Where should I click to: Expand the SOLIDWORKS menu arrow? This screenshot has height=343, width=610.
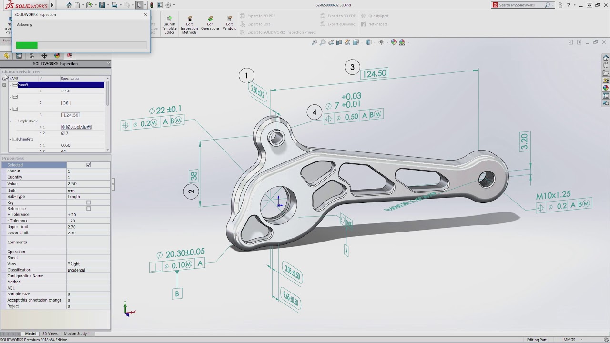coord(52,5)
